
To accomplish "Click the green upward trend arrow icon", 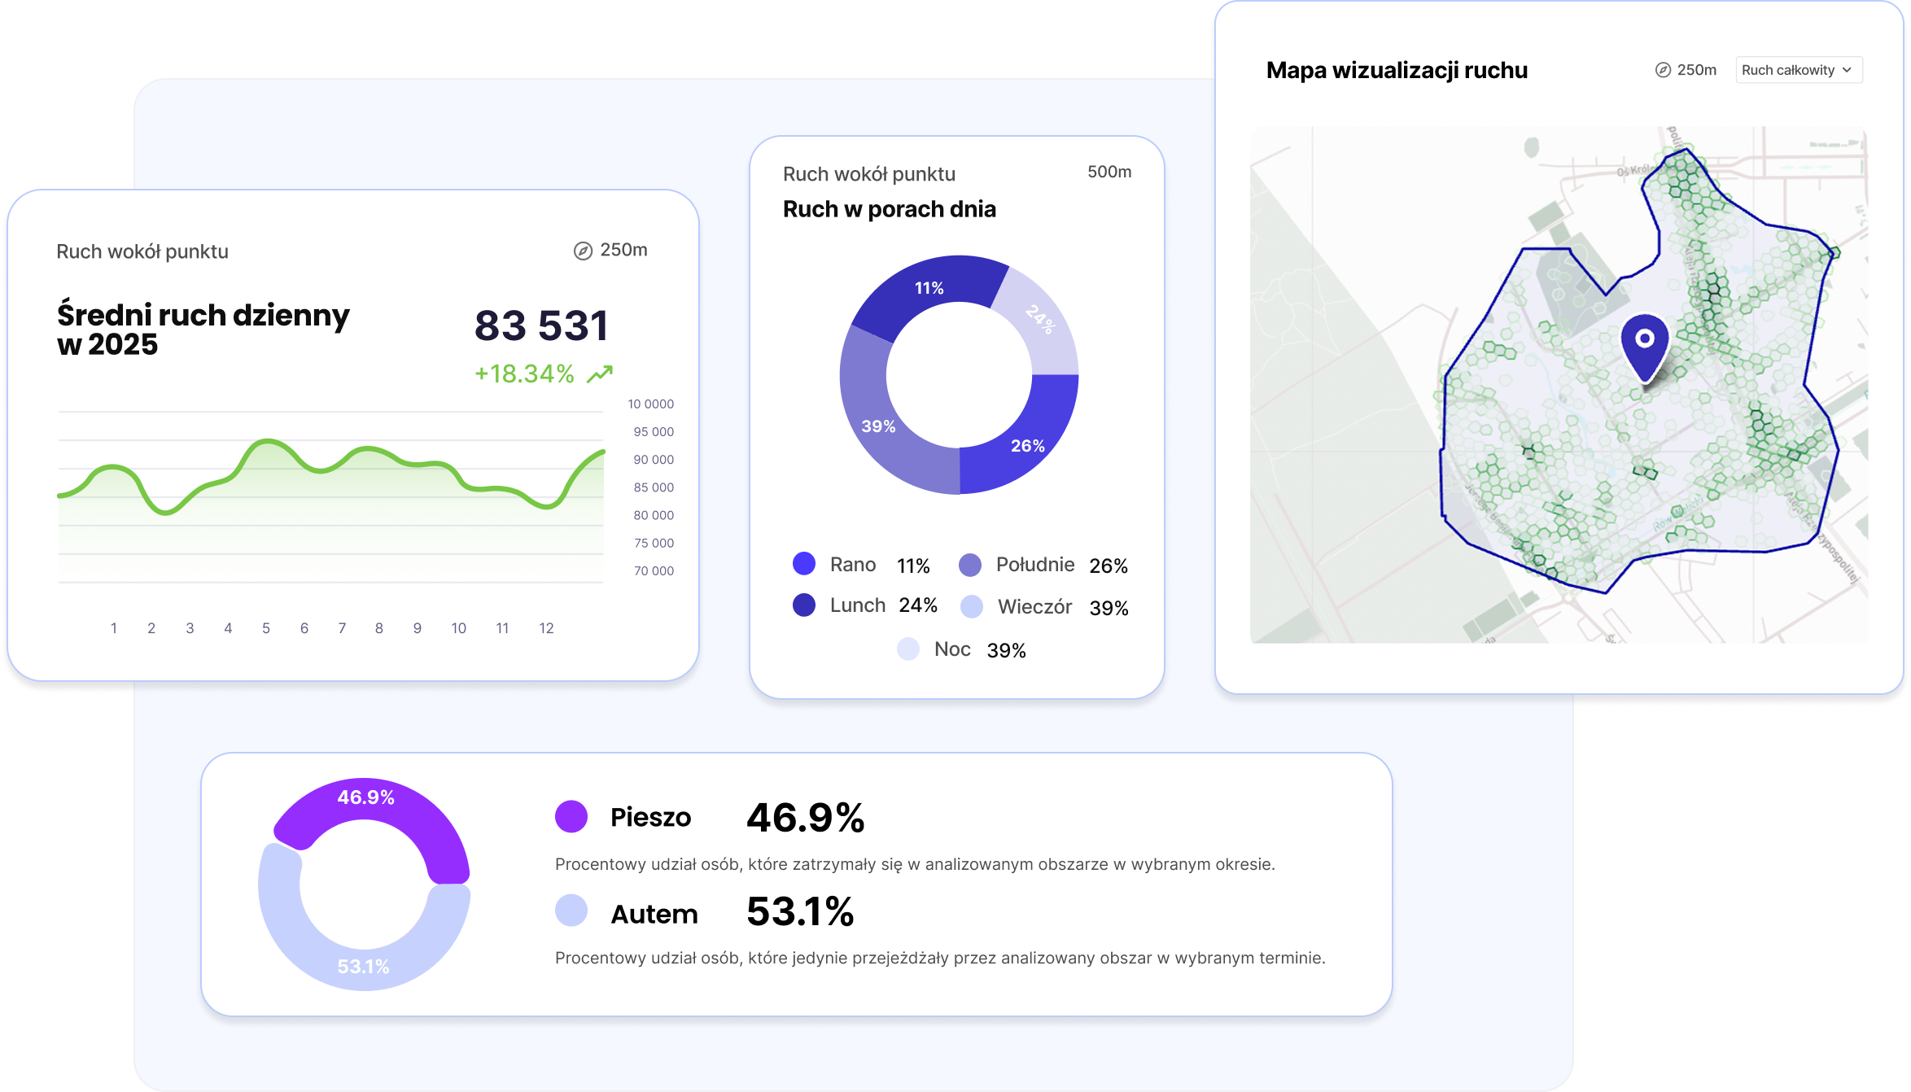I will coord(600,374).
